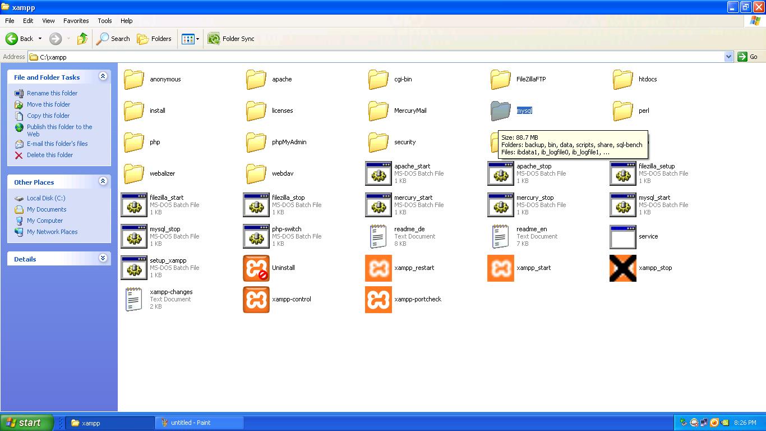Screen dimensions: 766x431
Task: Open the Back history dropdown arrow
Action: coord(40,39)
